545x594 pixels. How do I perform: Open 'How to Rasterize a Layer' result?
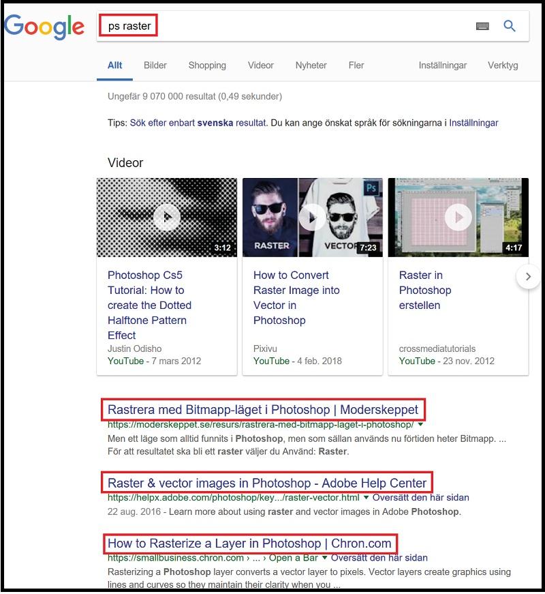point(249,544)
